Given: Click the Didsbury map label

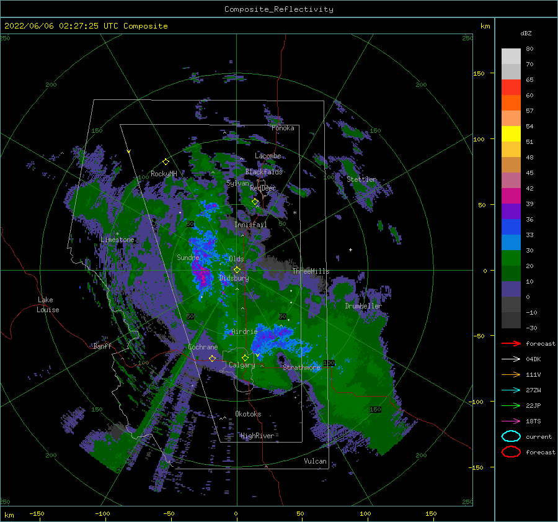Looking at the screenshot, I should (x=234, y=278).
